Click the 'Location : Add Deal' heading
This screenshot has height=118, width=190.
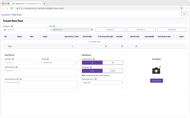[11, 15]
